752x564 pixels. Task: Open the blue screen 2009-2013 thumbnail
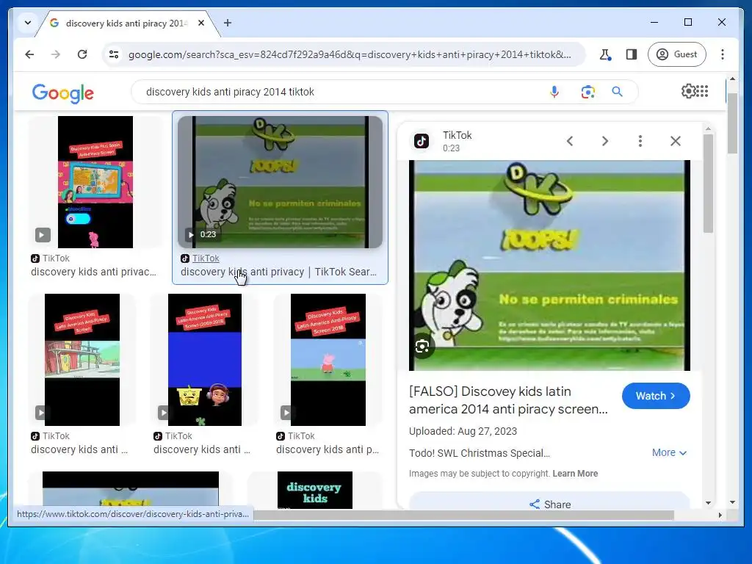205,360
